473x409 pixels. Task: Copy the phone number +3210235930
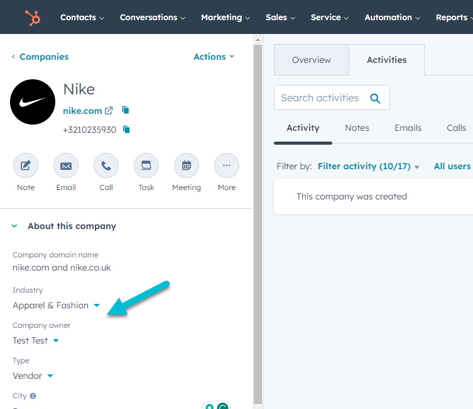click(x=126, y=130)
